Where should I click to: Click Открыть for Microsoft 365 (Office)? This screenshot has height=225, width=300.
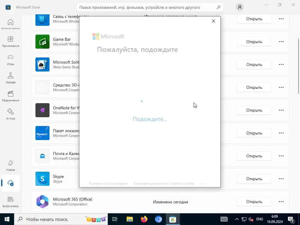click(254, 202)
